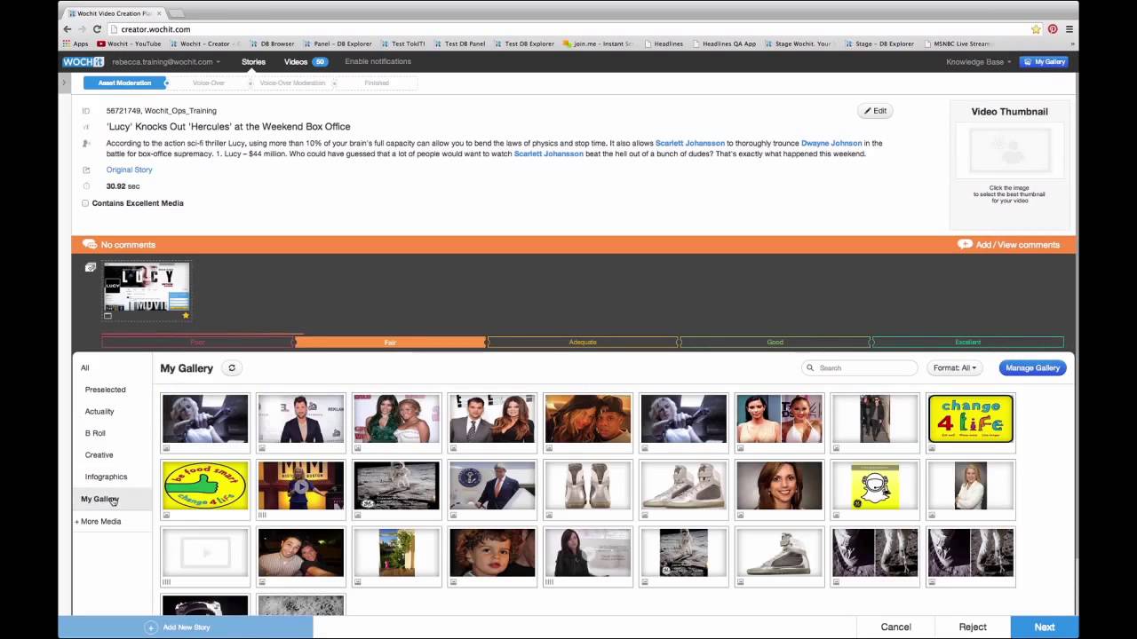Open the Chrome hamburger menu
This screenshot has height=639, width=1137.
pos(1069,28)
